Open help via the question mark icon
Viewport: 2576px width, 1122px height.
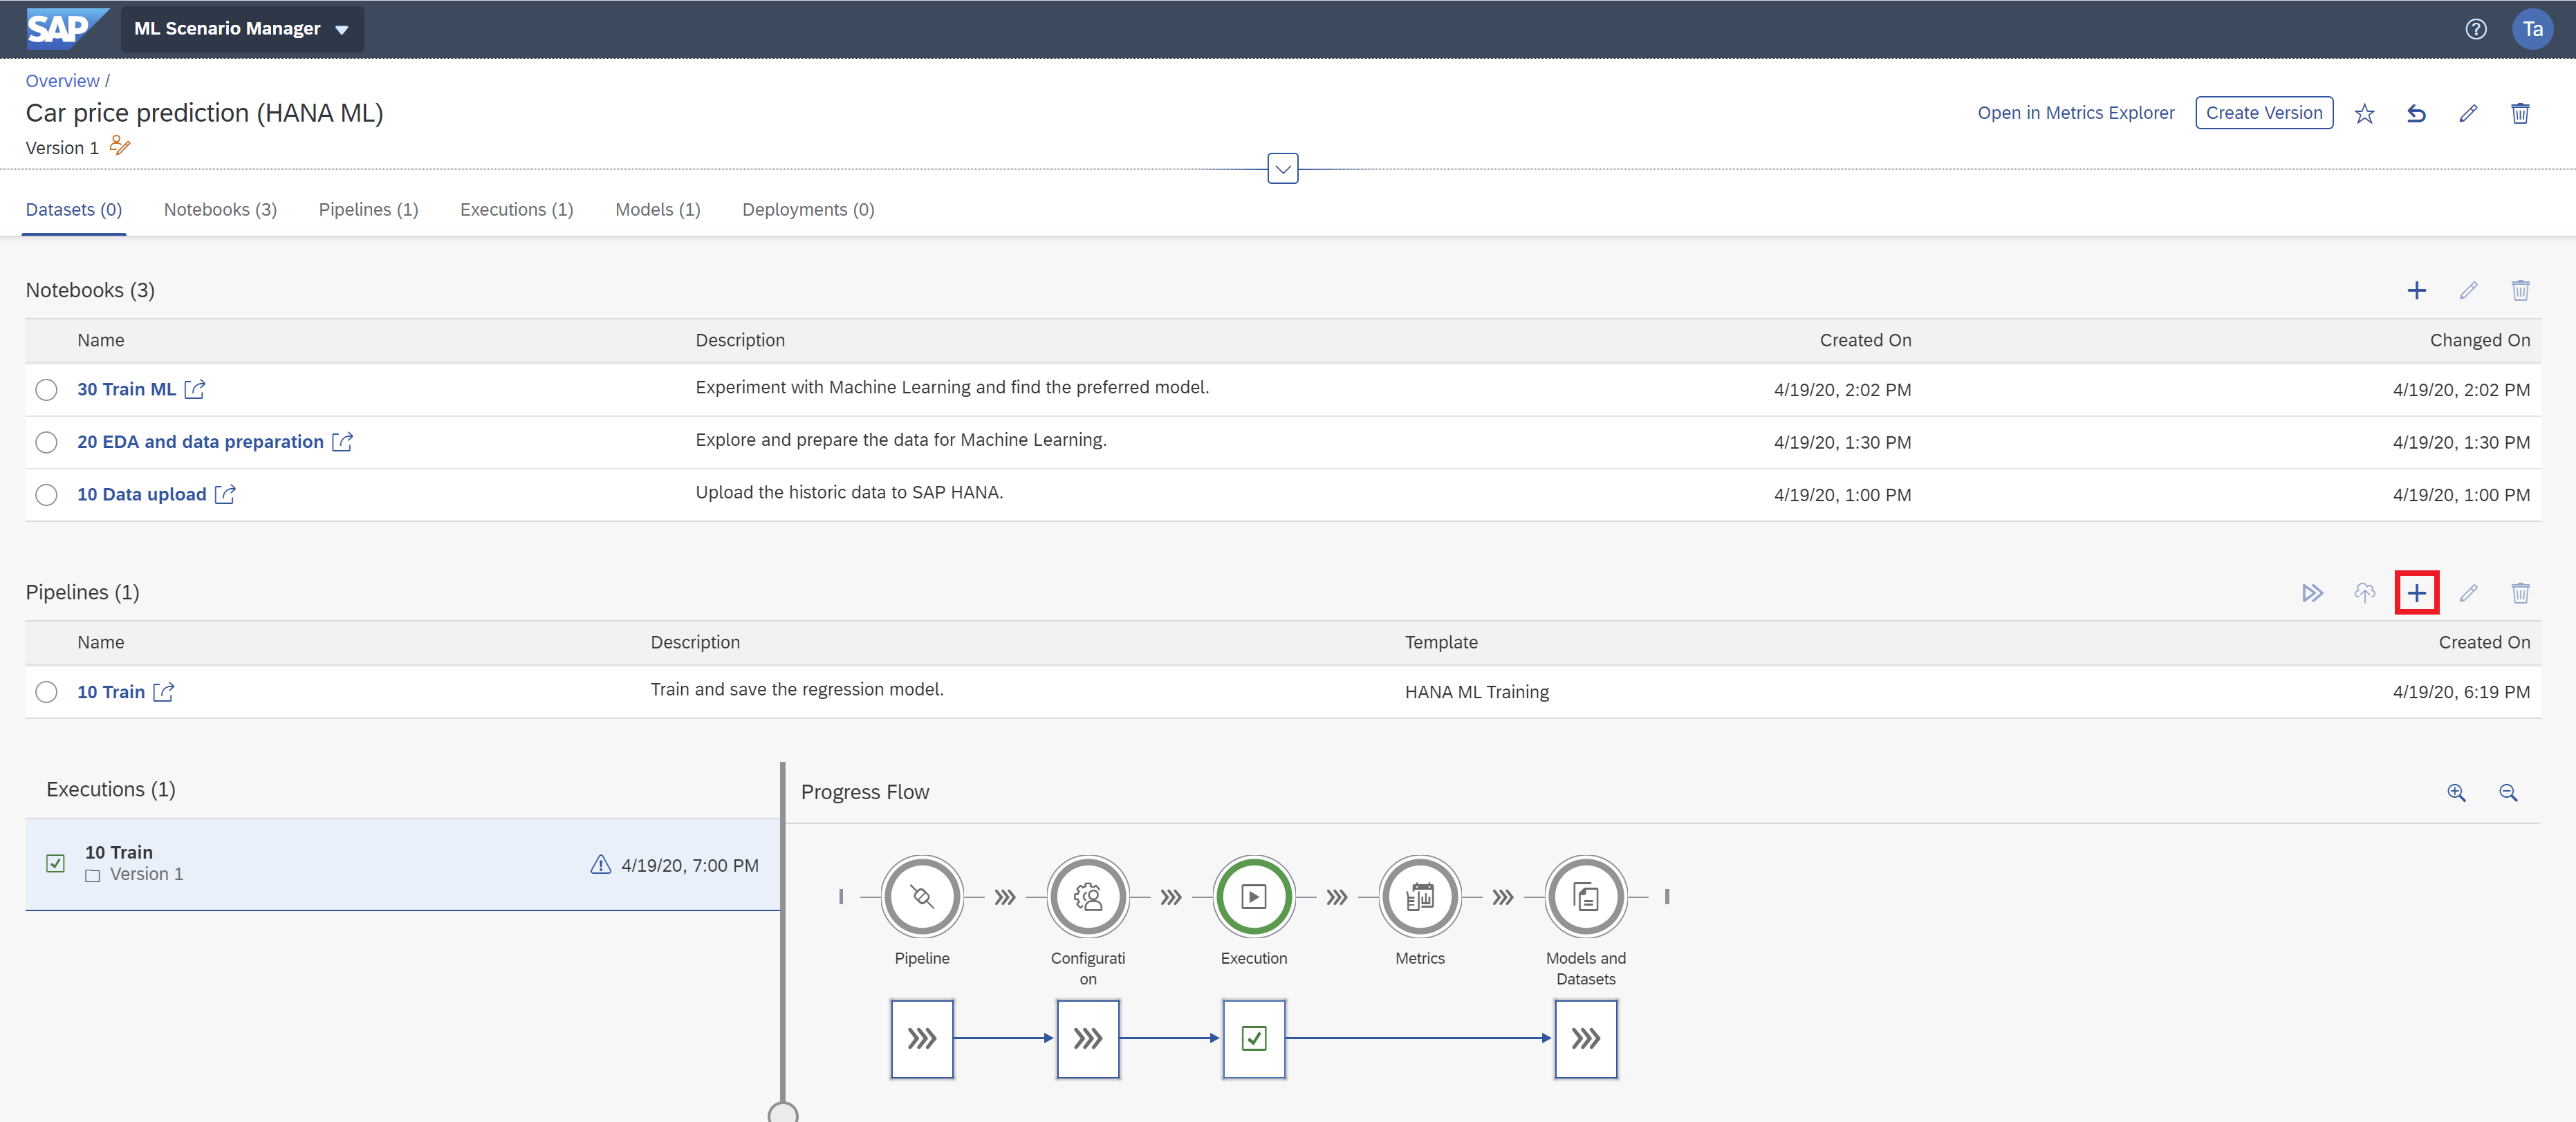coord(2476,29)
